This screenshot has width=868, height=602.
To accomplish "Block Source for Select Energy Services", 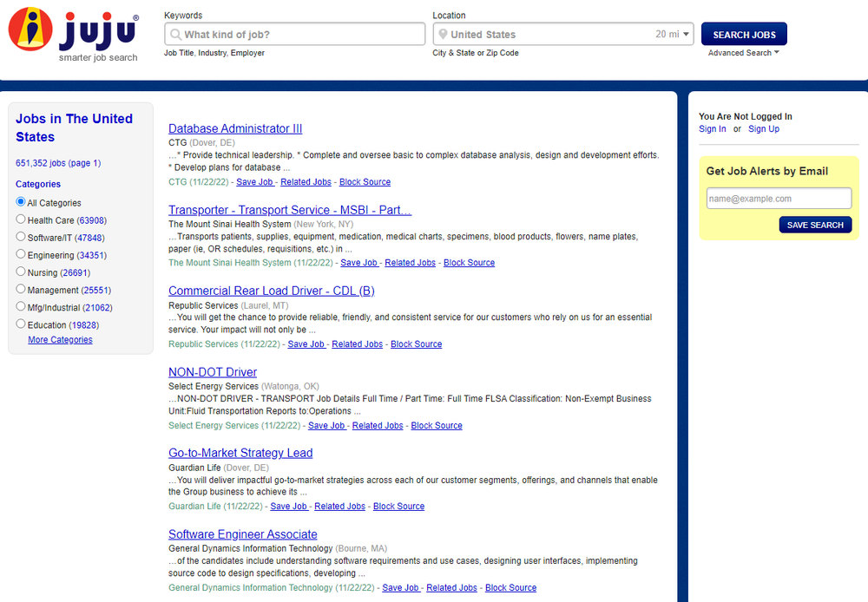I will tap(437, 426).
